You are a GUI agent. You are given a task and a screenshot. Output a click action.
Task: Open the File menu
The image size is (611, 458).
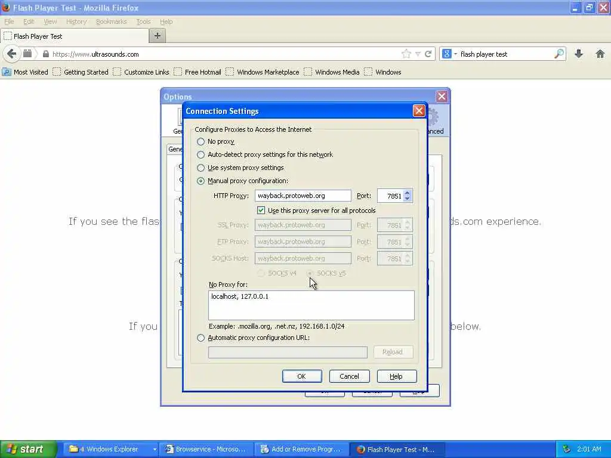(9, 21)
